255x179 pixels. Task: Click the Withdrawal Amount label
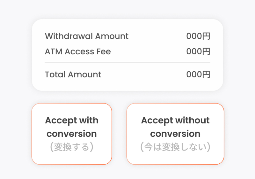(87, 36)
